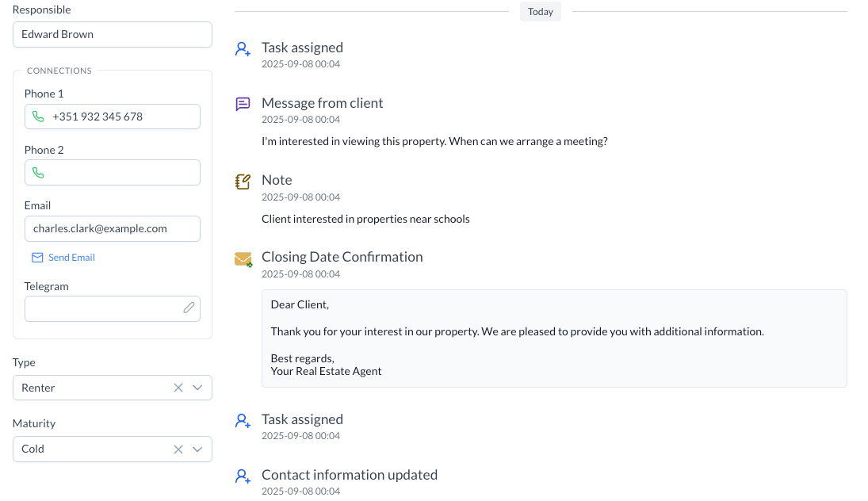868x501 pixels.
Task: Click the Message from client chat bubble icon
Action: click(x=243, y=104)
